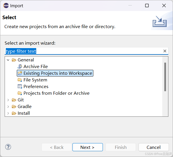Select Existing Projects into Workspace

coord(58,73)
